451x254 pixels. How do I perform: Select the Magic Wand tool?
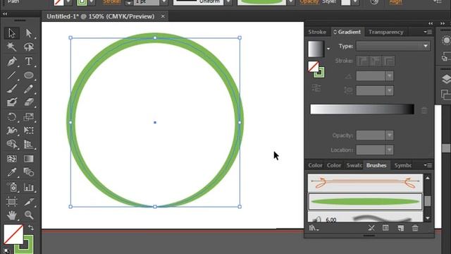[11, 47]
